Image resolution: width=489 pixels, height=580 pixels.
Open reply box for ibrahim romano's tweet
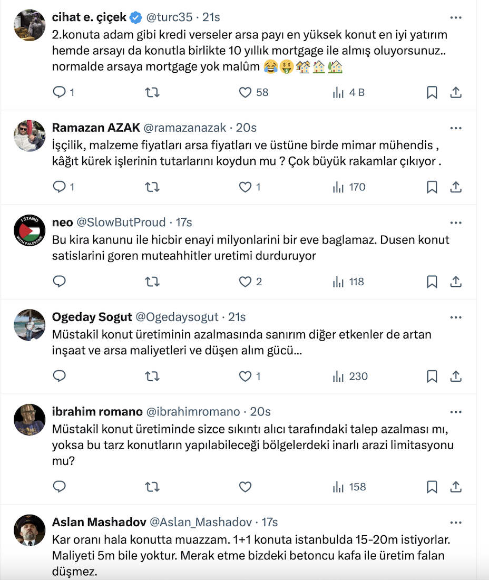[60, 487]
